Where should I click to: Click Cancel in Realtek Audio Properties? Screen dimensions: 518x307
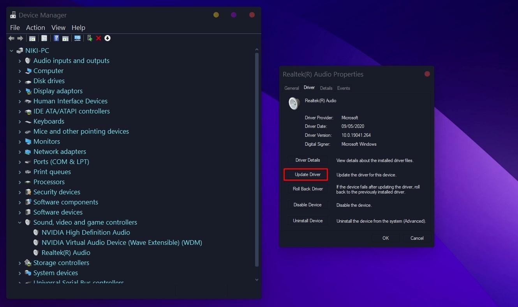[417, 238]
